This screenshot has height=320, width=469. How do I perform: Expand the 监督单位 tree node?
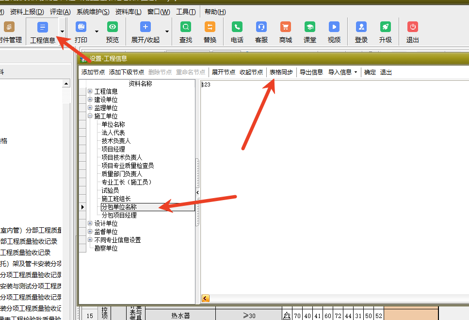[x=90, y=232]
